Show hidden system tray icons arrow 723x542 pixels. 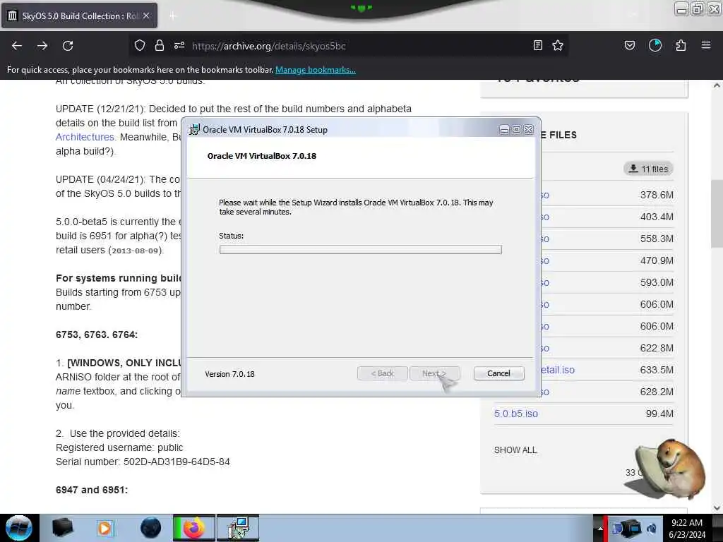[x=600, y=528]
